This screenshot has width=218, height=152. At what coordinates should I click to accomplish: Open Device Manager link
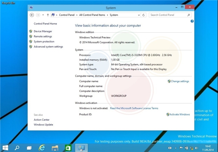pos(43,31)
